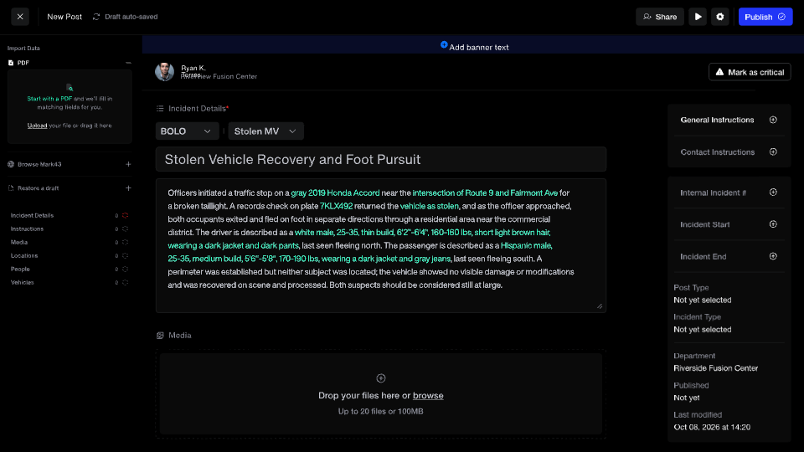Open the Share dialog

[660, 17]
